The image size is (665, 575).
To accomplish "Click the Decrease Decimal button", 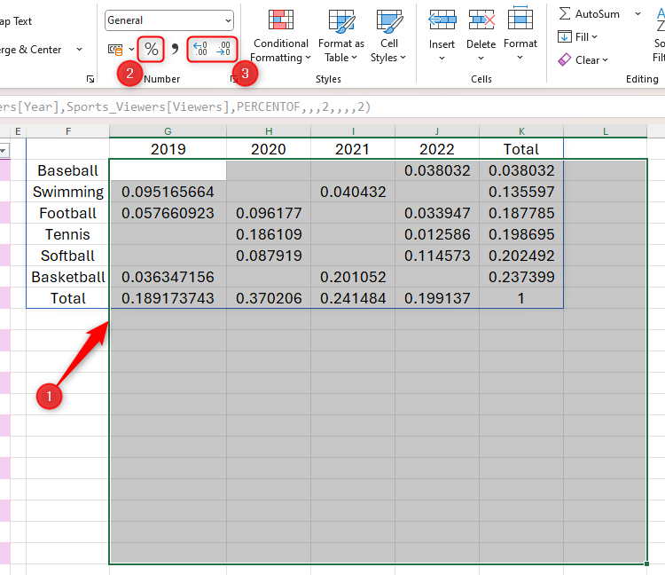I will [x=224, y=50].
